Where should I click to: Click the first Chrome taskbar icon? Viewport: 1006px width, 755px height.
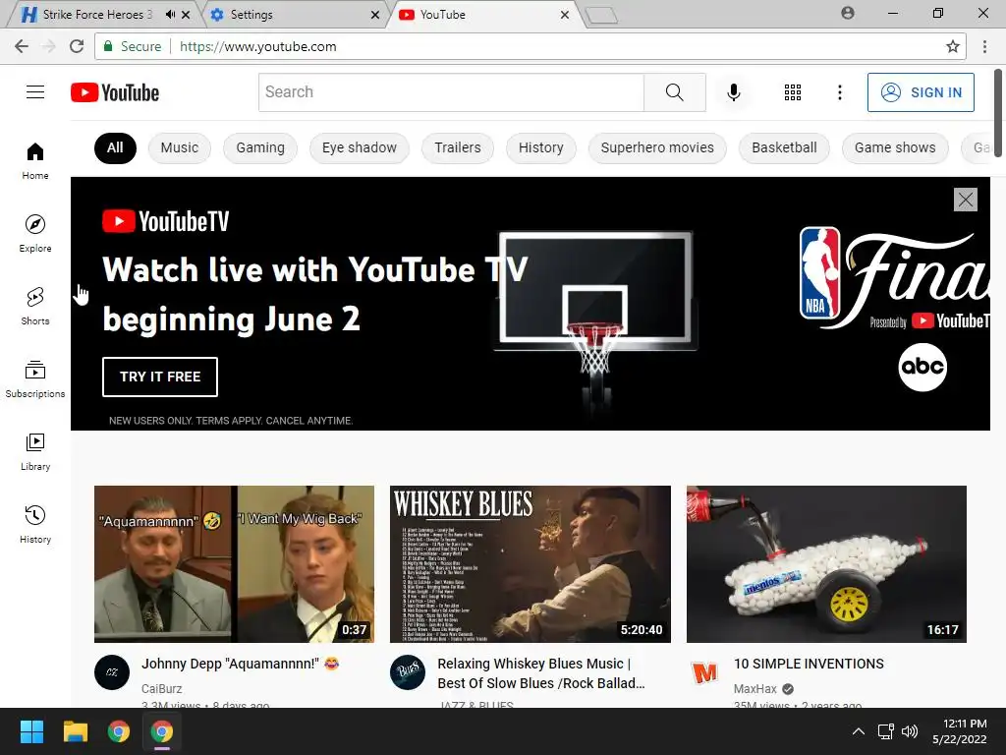point(119,731)
